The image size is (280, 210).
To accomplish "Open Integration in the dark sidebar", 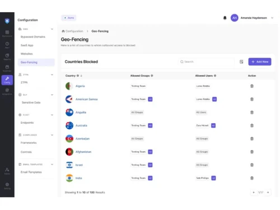I will click(7, 92).
